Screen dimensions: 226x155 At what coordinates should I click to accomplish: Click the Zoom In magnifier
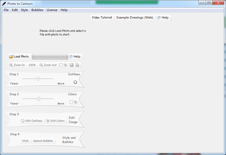[x=11, y=65]
